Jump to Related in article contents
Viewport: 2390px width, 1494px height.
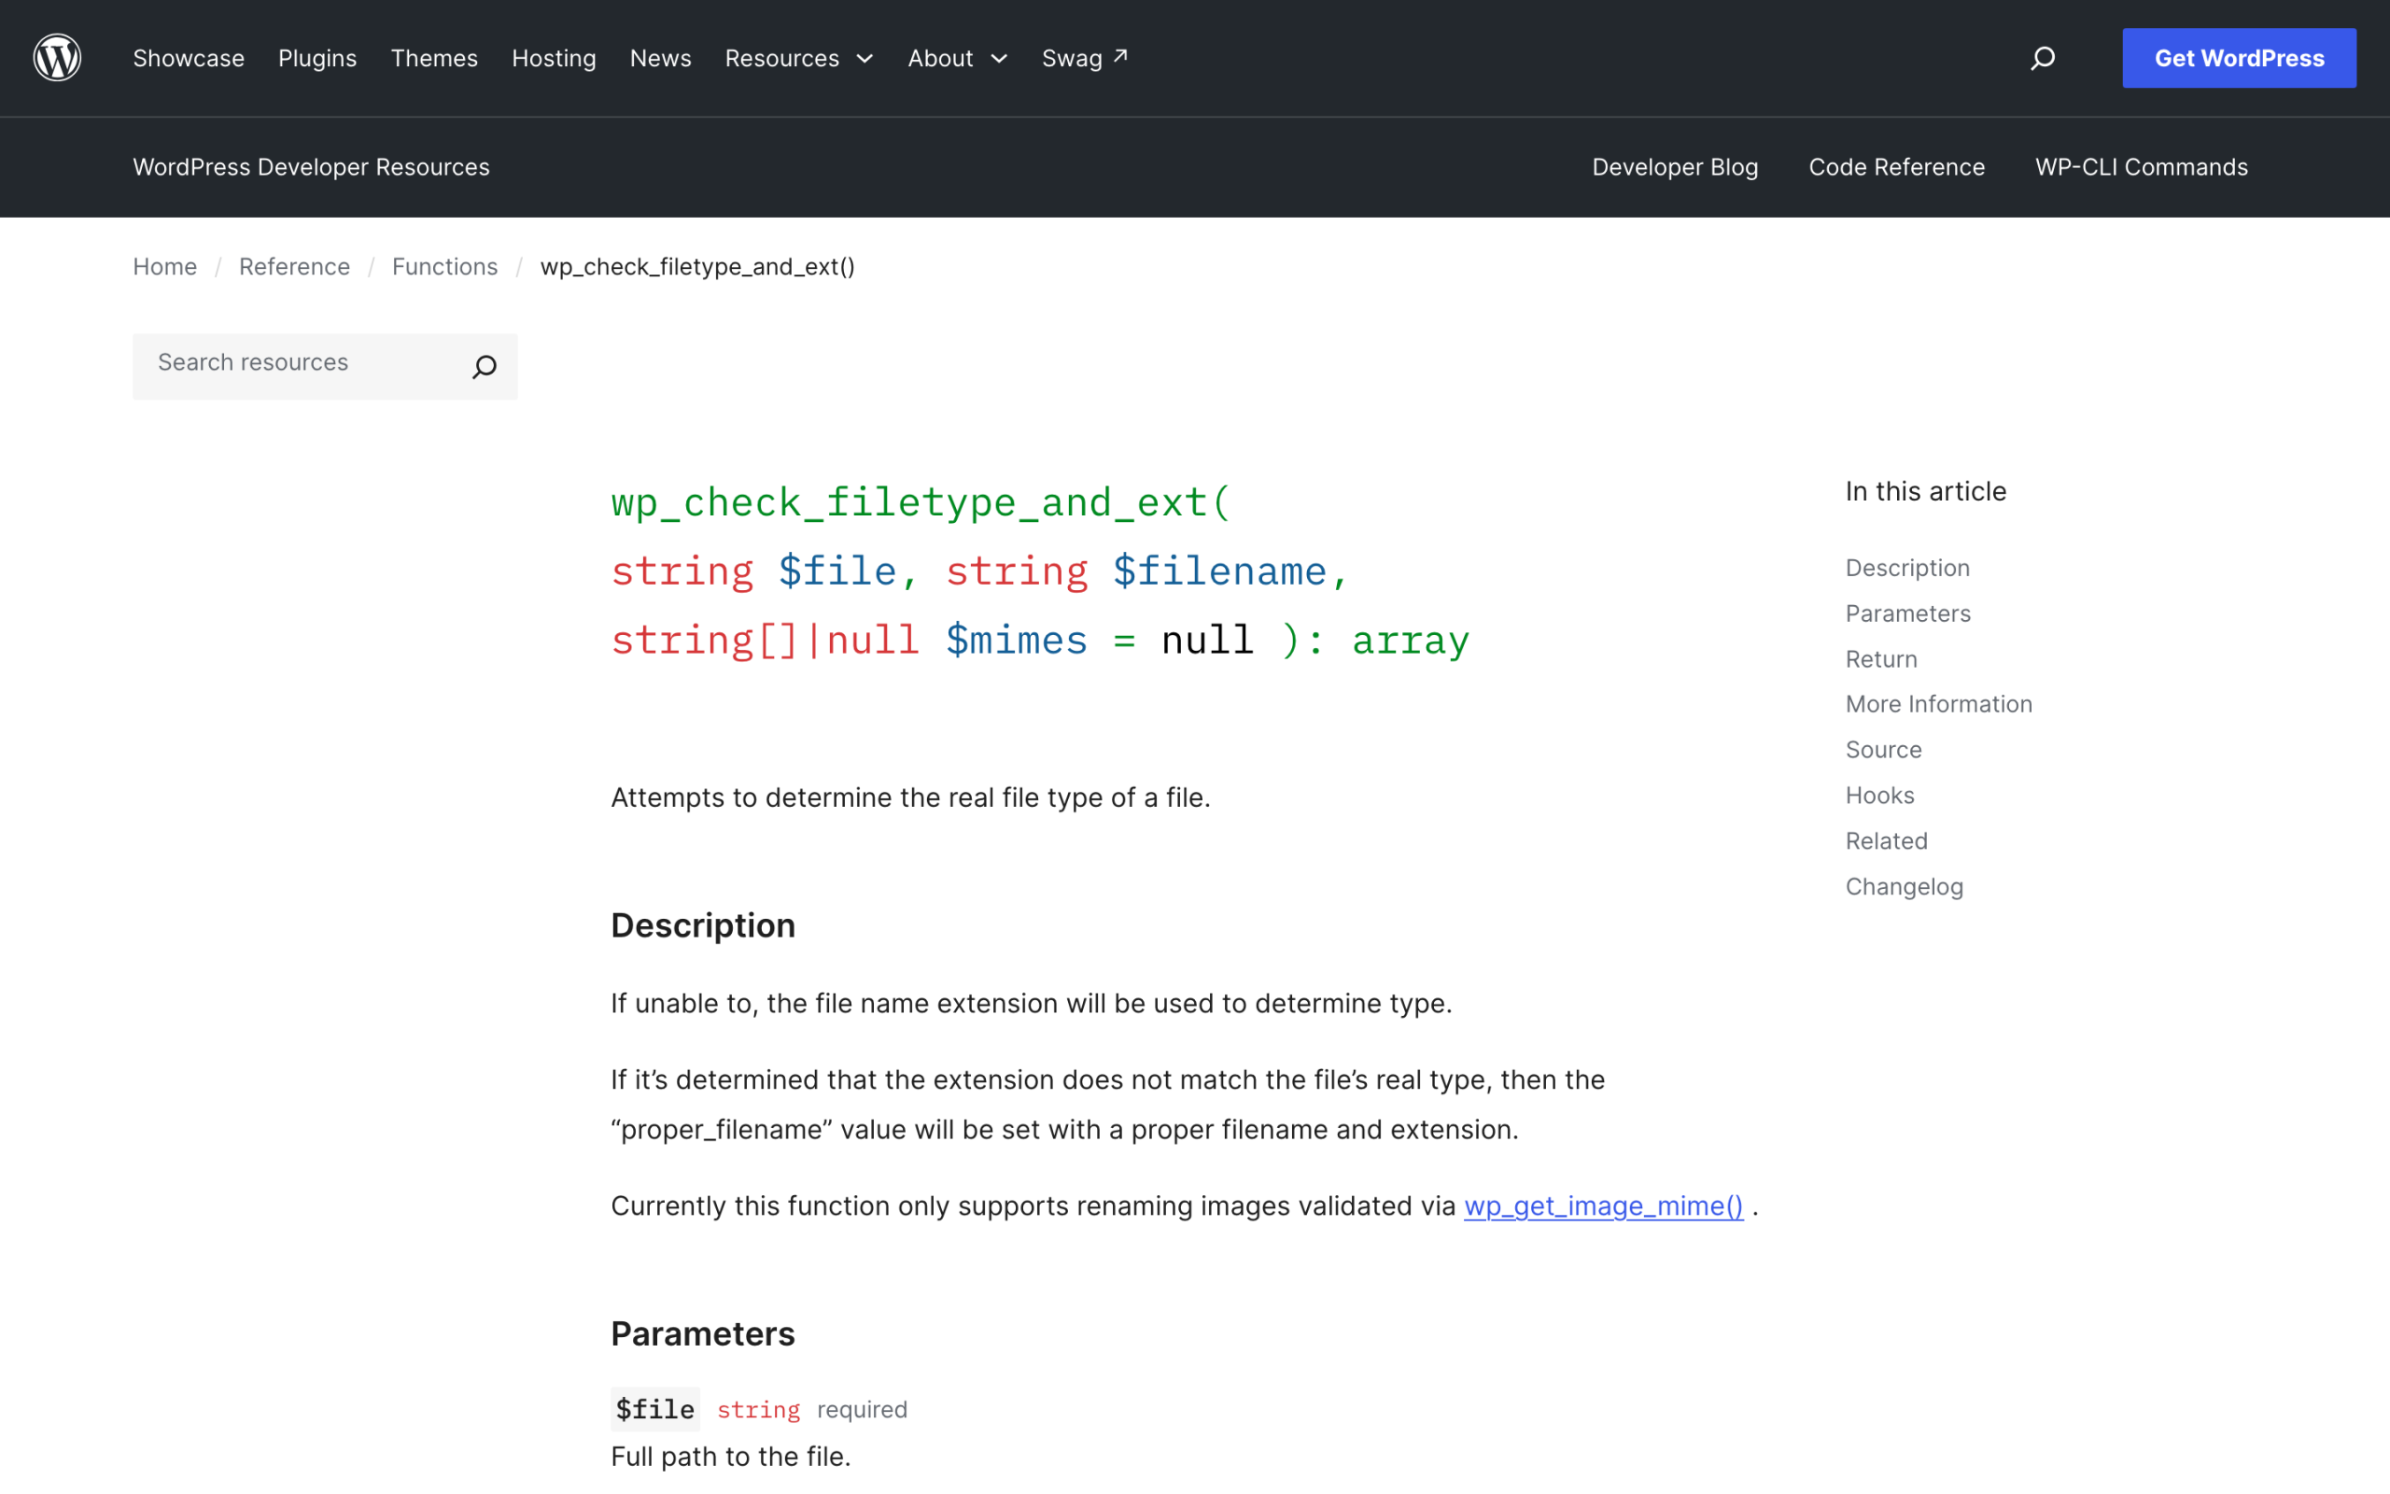[x=1886, y=841]
